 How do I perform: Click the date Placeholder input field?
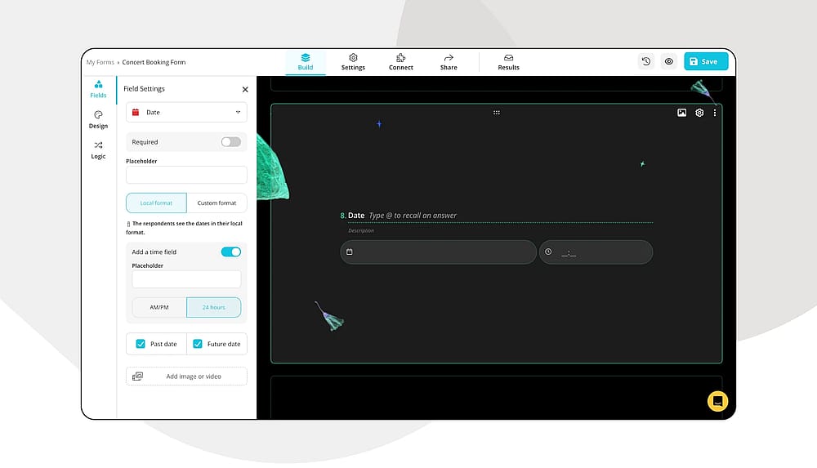tap(186, 175)
